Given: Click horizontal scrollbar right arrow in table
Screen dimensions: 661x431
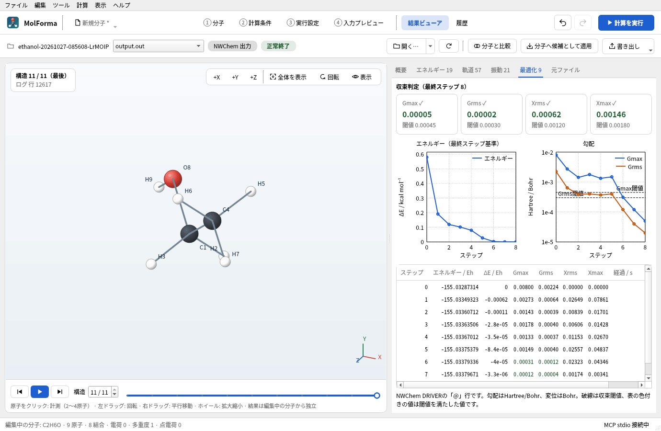Looking at the screenshot, I should tap(641, 385).
